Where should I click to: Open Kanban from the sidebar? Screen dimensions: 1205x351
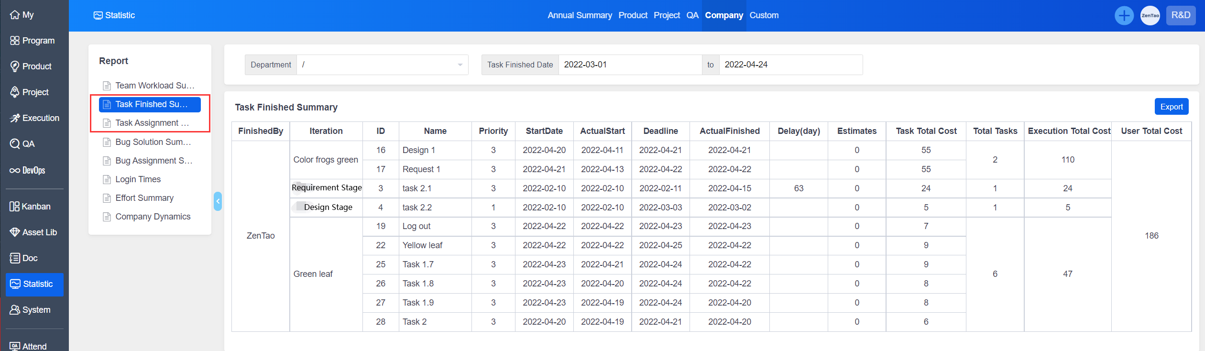click(x=30, y=207)
